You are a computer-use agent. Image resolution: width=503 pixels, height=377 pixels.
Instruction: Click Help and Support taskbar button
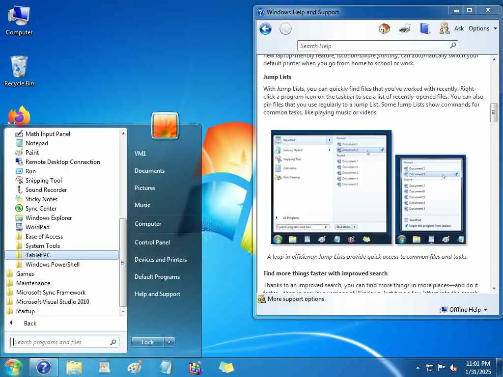[x=44, y=367]
